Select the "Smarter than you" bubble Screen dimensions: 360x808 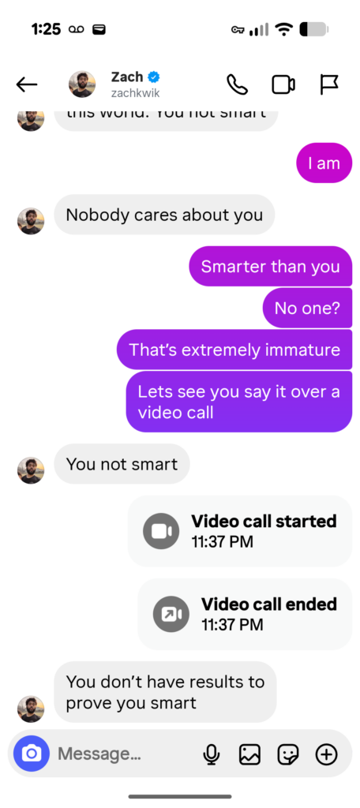click(270, 267)
